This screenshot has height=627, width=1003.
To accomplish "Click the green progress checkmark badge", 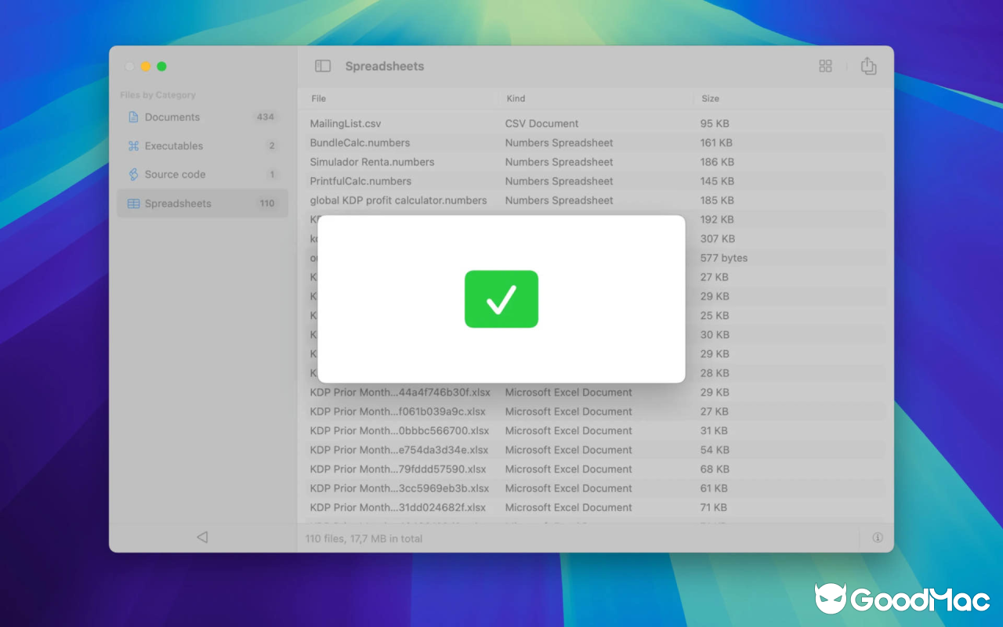I will click(x=501, y=299).
